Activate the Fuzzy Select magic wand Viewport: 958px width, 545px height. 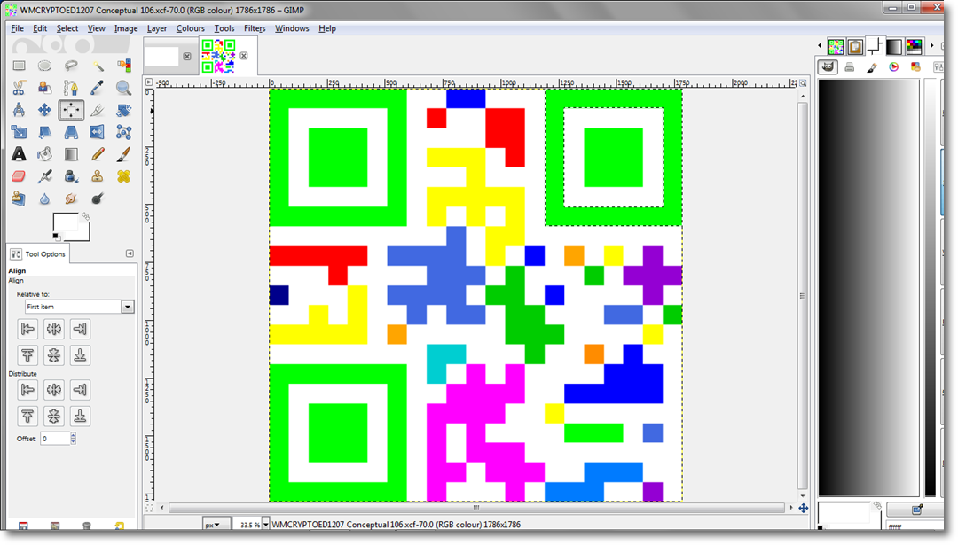pos(98,66)
